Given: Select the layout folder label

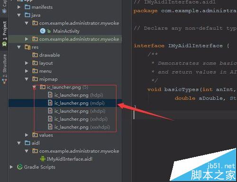Looking at the screenshot, I should 46,63.
